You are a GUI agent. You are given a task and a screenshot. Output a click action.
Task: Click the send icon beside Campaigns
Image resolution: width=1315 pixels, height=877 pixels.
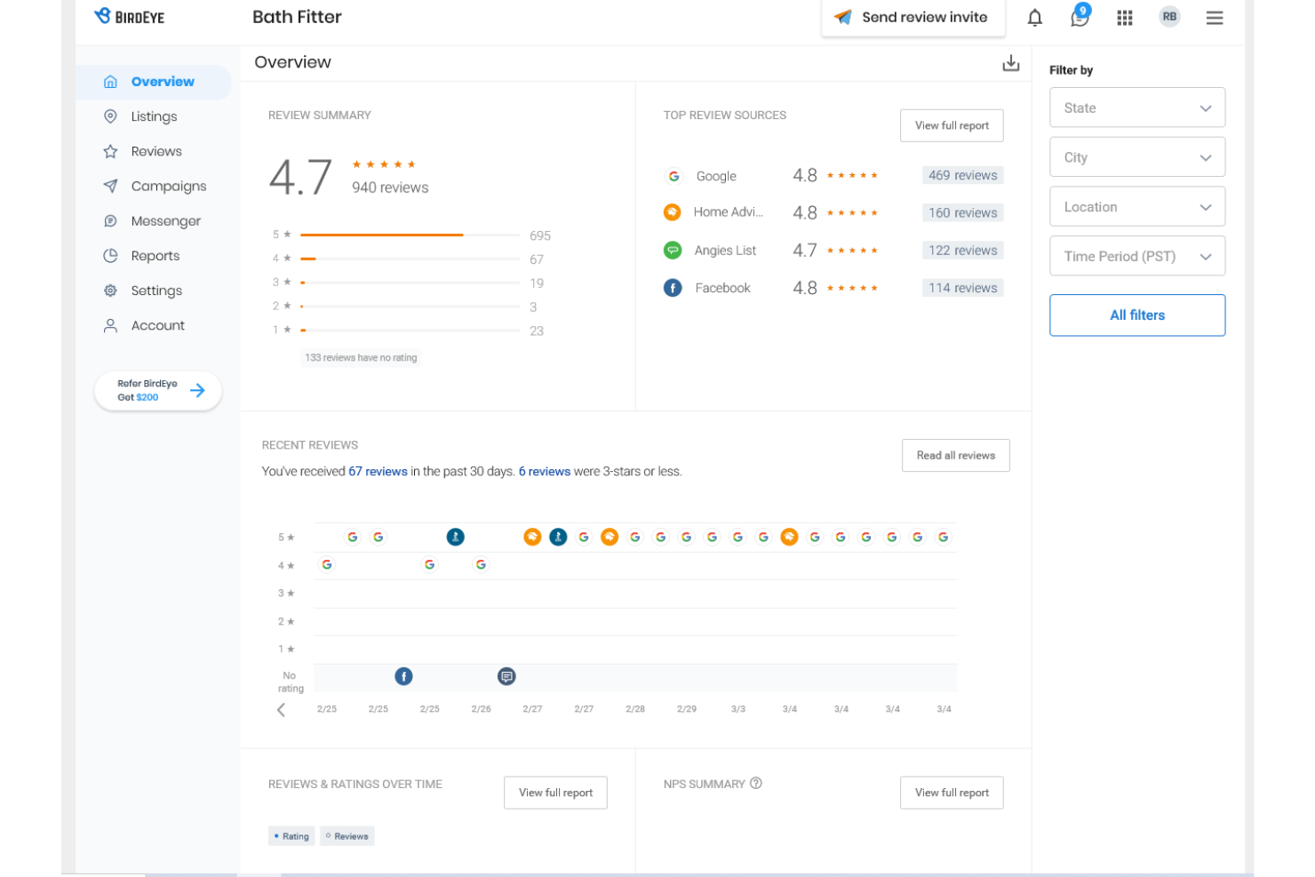tap(110, 186)
